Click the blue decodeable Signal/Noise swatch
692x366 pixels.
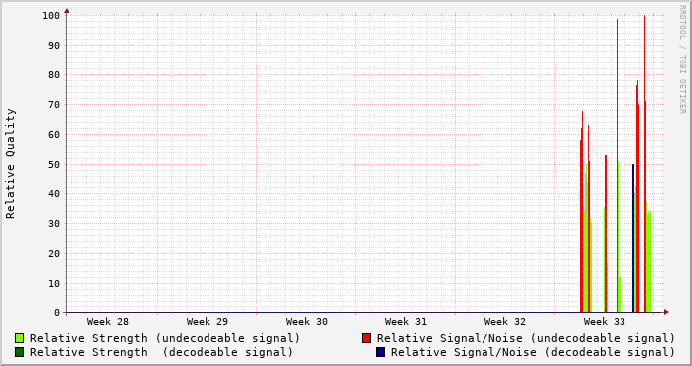[381, 352]
